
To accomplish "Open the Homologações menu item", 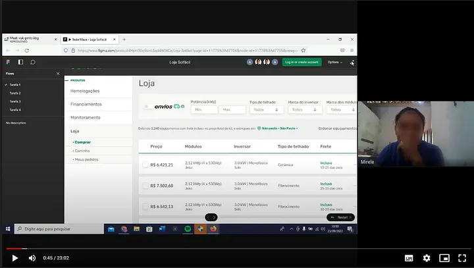I will [85, 91].
